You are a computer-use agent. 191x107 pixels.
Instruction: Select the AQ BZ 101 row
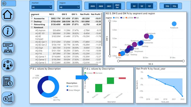pos(66,34)
